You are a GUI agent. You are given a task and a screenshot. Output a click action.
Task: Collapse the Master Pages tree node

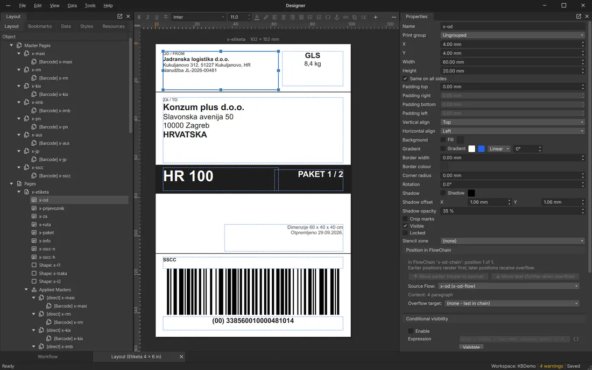click(11, 45)
